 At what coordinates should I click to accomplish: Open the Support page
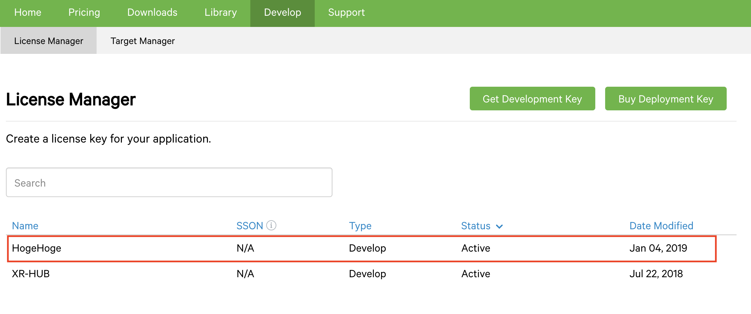click(346, 12)
